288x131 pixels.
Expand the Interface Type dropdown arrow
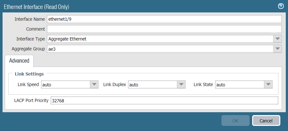click(278, 39)
